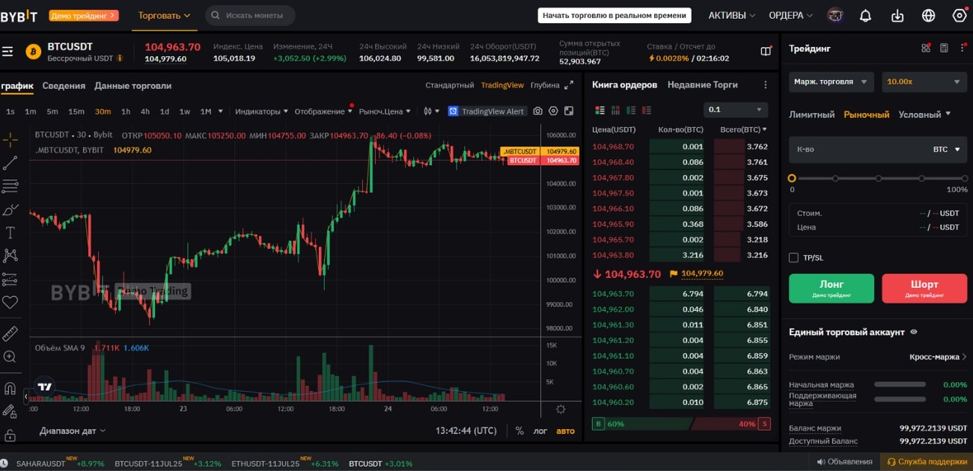Click the download app icon
The image size is (973, 471).
click(897, 15)
